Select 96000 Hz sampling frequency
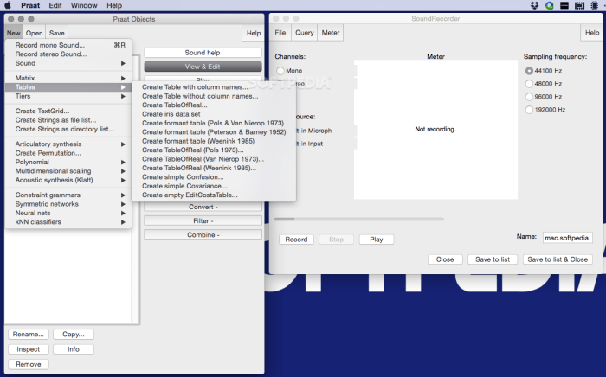The width and height of the screenshot is (606, 377). [529, 97]
